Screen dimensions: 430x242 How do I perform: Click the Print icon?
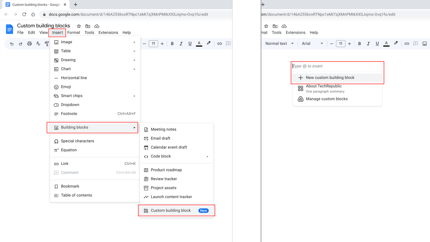(x=29, y=43)
